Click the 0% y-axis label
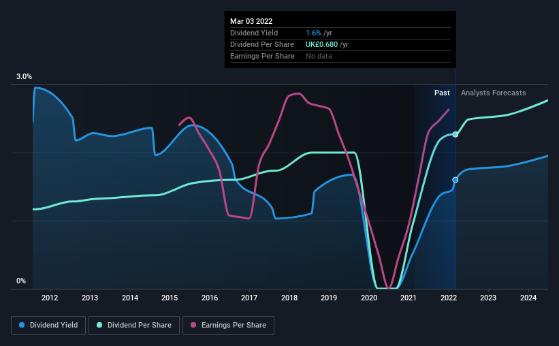The image size is (559, 346). (21, 281)
